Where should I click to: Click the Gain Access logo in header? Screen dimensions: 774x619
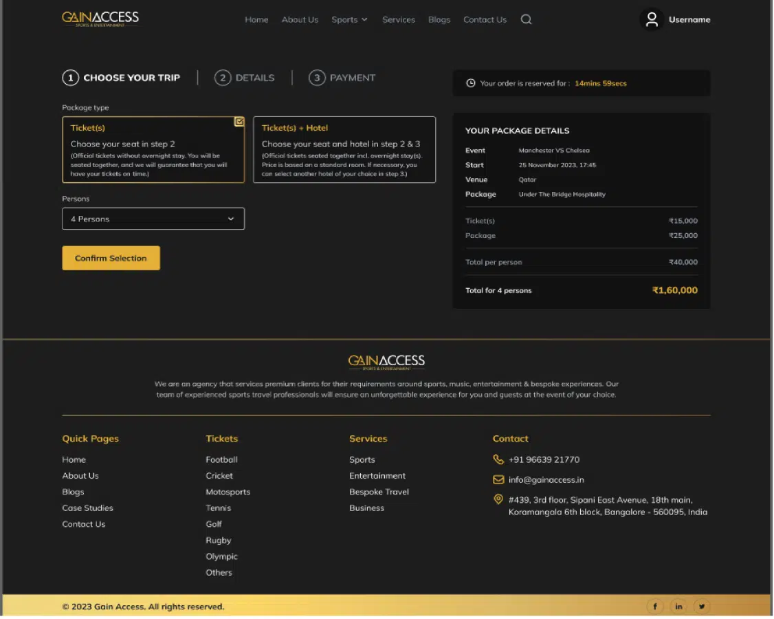click(100, 19)
